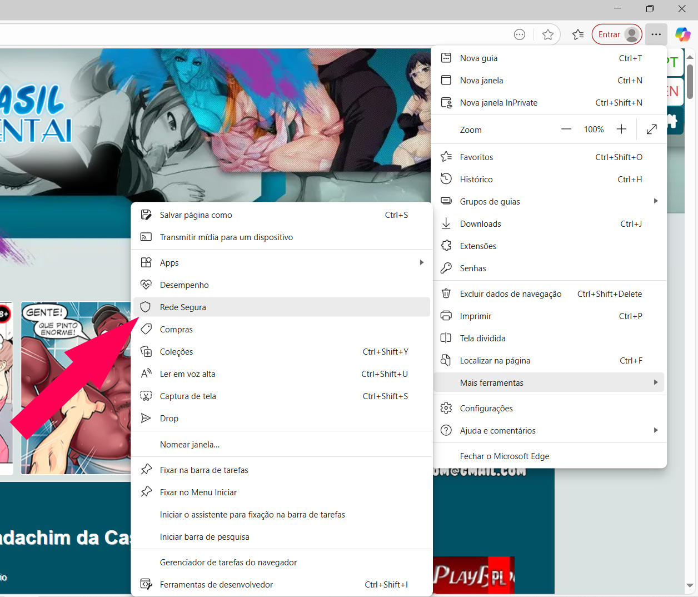The width and height of the screenshot is (698, 597).
Task: Select Iniciar barra de pesquisa
Action: pyautogui.click(x=282, y=537)
